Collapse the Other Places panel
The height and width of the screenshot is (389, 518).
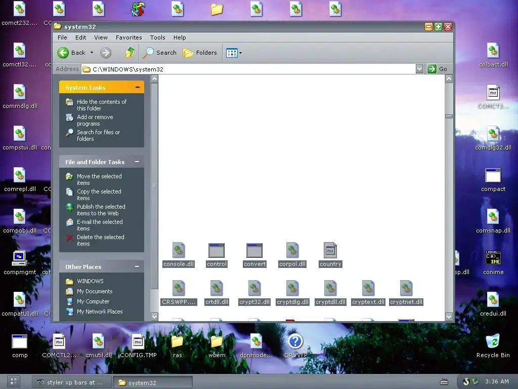coord(137,266)
